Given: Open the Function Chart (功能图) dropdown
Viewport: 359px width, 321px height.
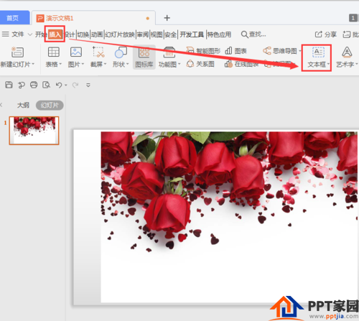Looking at the screenshot, I should coord(179,64).
